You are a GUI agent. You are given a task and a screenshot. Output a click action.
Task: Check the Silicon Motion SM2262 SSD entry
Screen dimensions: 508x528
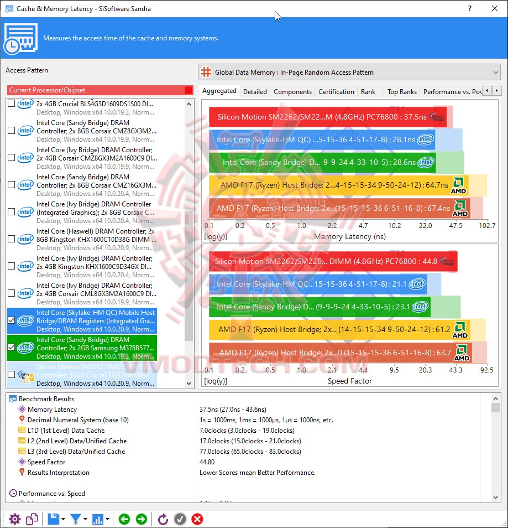pyautogui.click(x=11, y=375)
